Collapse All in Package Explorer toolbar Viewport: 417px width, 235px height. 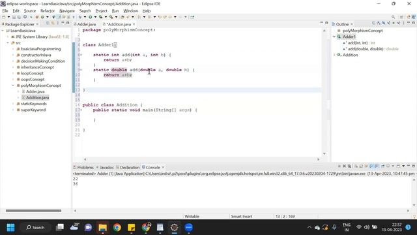tap(48, 23)
